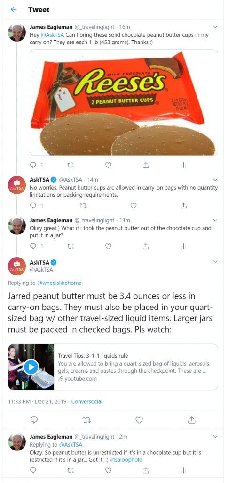
Task: Retweet the Reese's peanut butter cups tweet
Action: point(71,166)
